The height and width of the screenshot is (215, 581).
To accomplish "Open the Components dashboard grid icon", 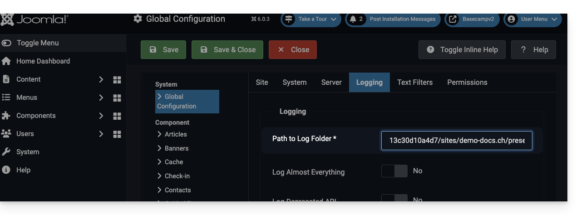I will pyautogui.click(x=117, y=116).
